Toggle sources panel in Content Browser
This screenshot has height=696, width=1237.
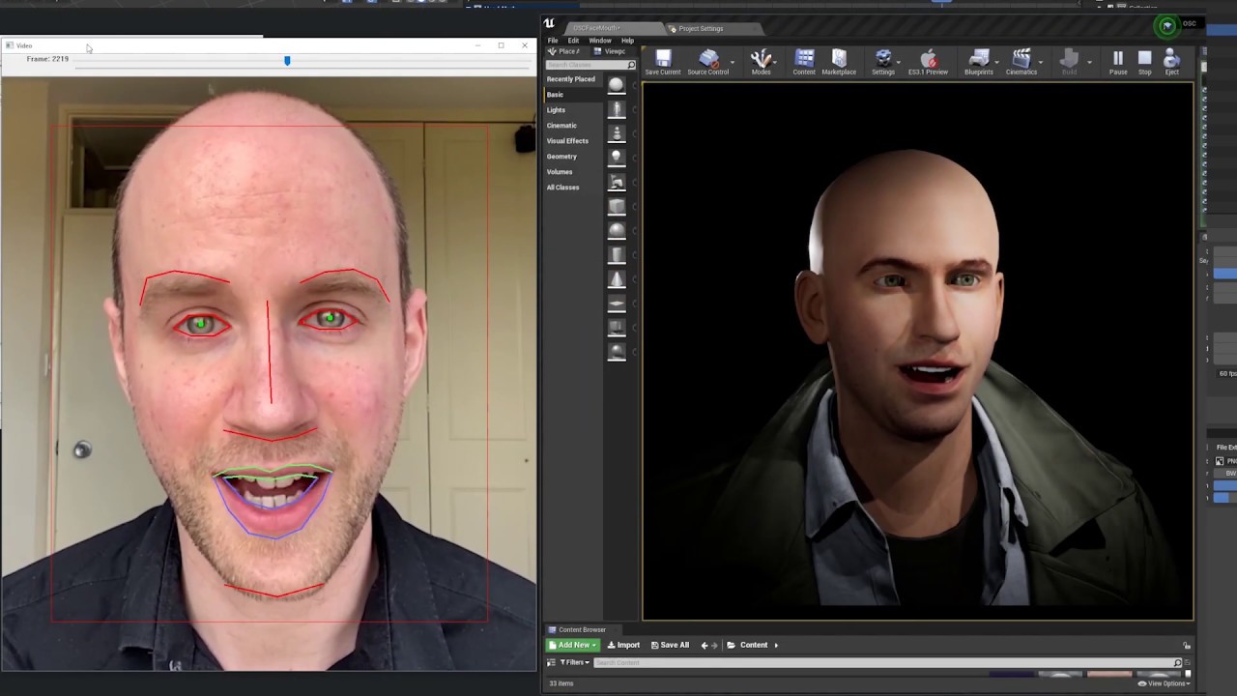tap(552, 662)
